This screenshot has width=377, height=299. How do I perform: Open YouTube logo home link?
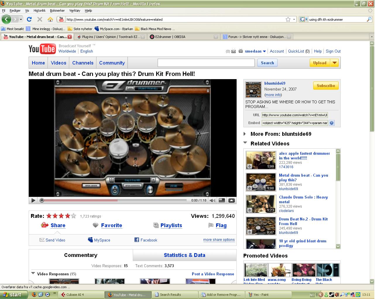(42, 49)
